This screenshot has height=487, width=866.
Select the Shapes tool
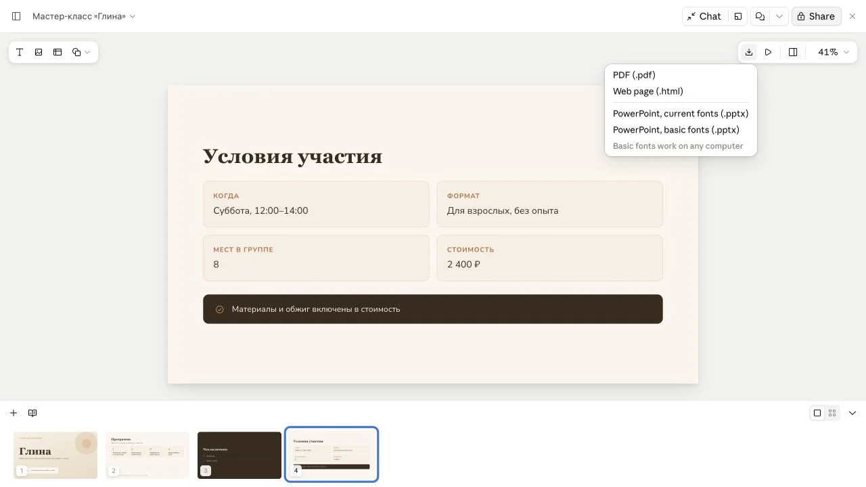coord(76,52)
